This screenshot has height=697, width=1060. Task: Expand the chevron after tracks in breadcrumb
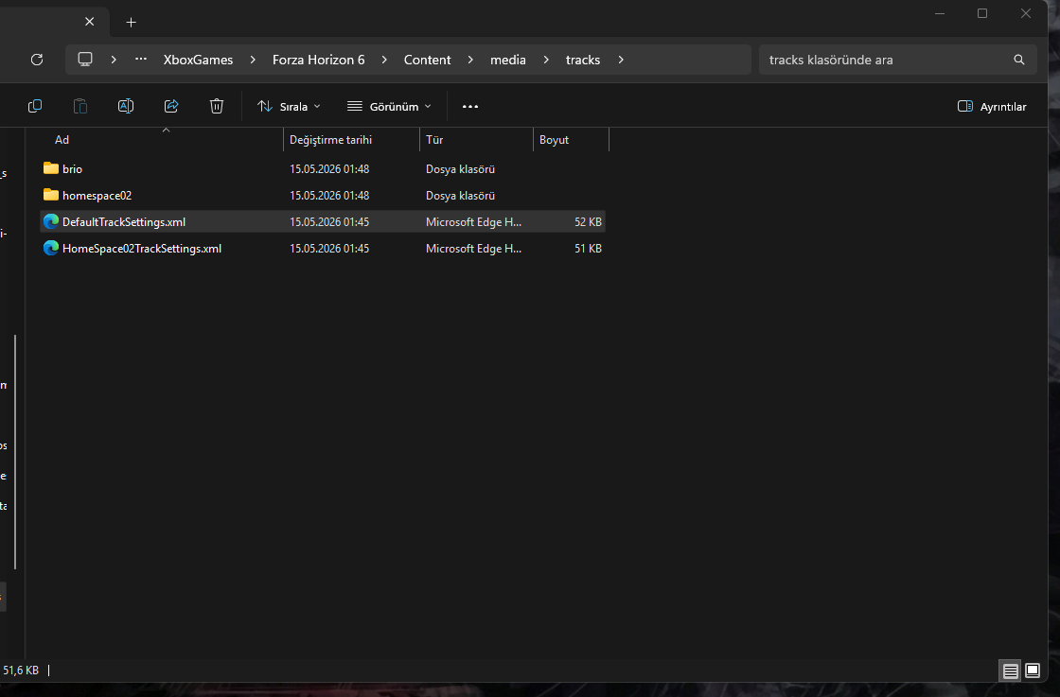(621, 60)
